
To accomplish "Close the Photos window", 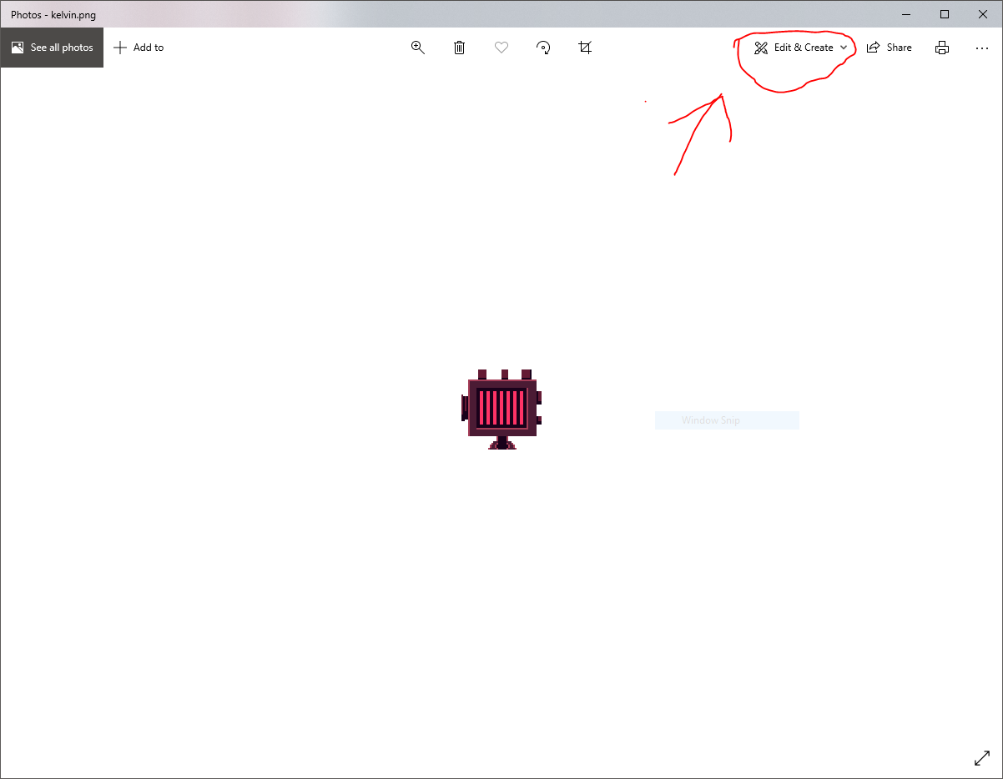I will [x=983, y=14].
